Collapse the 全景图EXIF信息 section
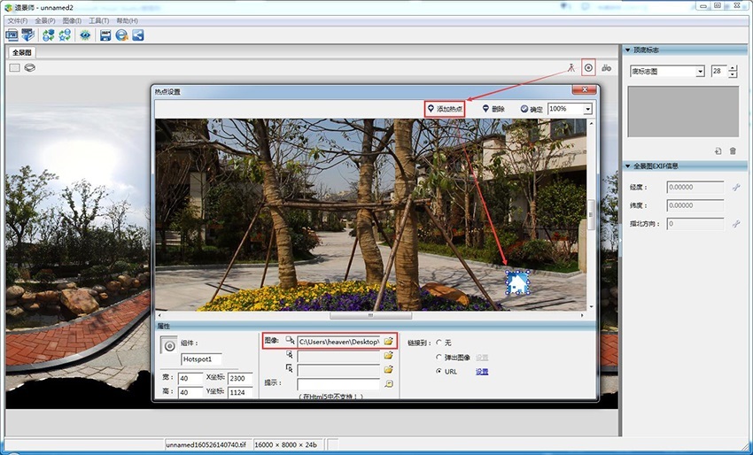The image size is (753, 455). click(x=628, y=166)
